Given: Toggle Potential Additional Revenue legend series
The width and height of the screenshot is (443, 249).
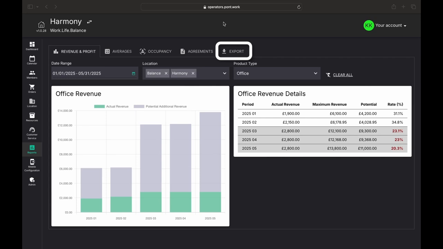Looking at the screenshot, I should click(160, 107).
